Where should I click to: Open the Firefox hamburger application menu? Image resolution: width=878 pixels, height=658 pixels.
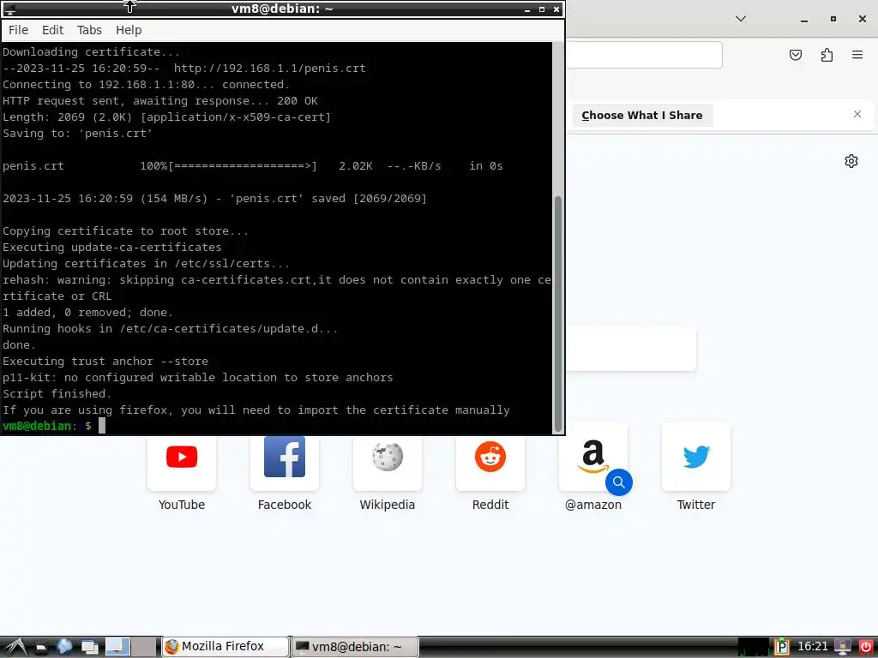click(x=857, y=55)
